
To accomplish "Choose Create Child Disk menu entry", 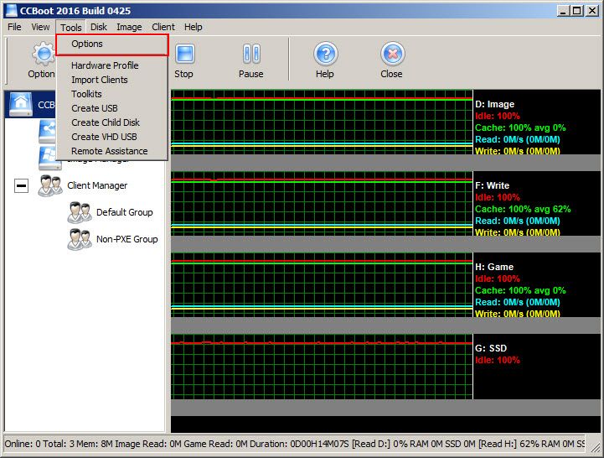I will click(112, 122).
